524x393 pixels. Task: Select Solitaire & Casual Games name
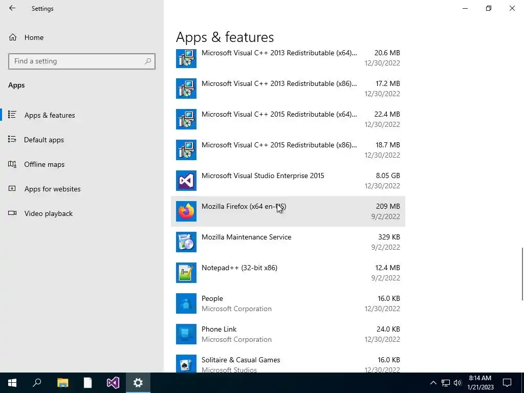241,360
